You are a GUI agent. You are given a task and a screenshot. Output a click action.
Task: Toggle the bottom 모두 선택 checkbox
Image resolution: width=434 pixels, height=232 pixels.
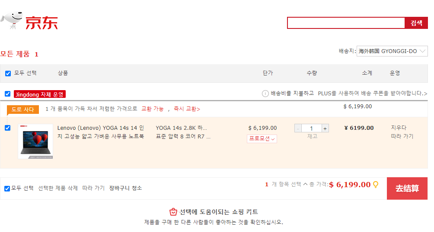[x=7, y=188]
